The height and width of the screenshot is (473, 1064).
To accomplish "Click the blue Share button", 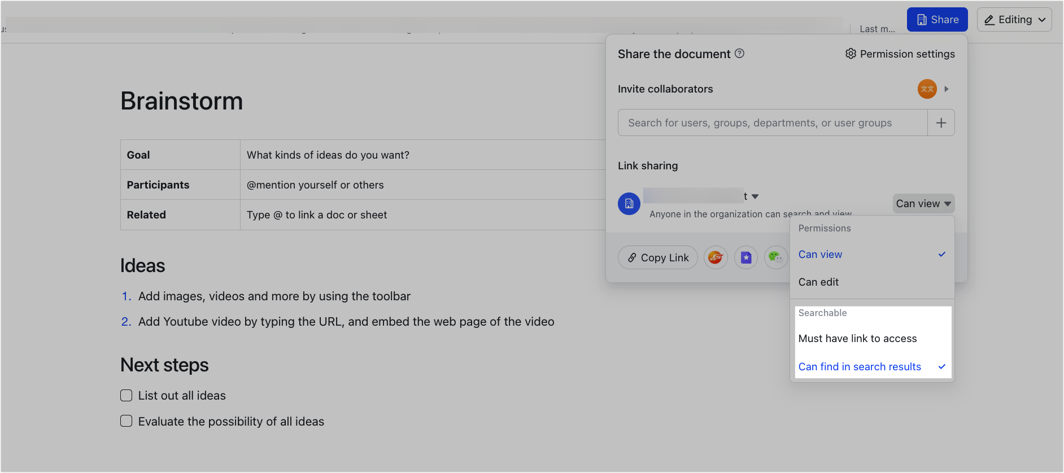I will click(x=937, y=20).
